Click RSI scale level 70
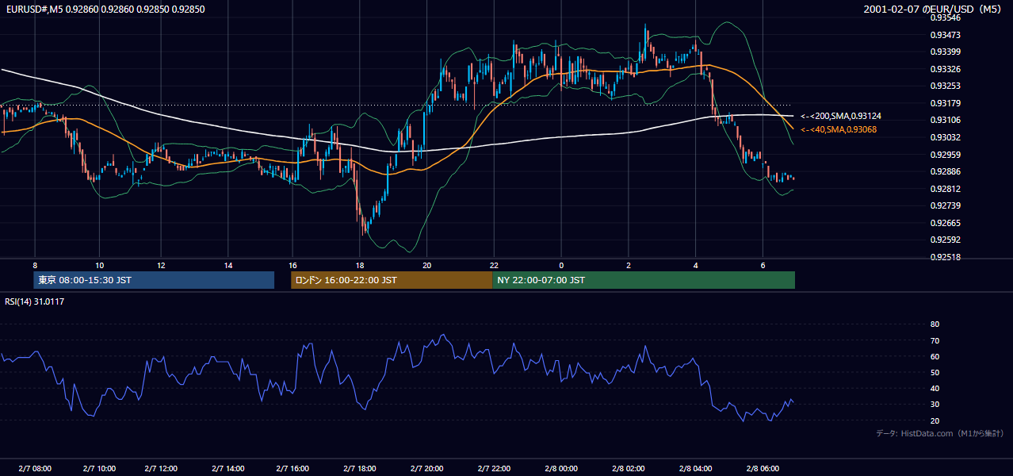 [935, 340]
